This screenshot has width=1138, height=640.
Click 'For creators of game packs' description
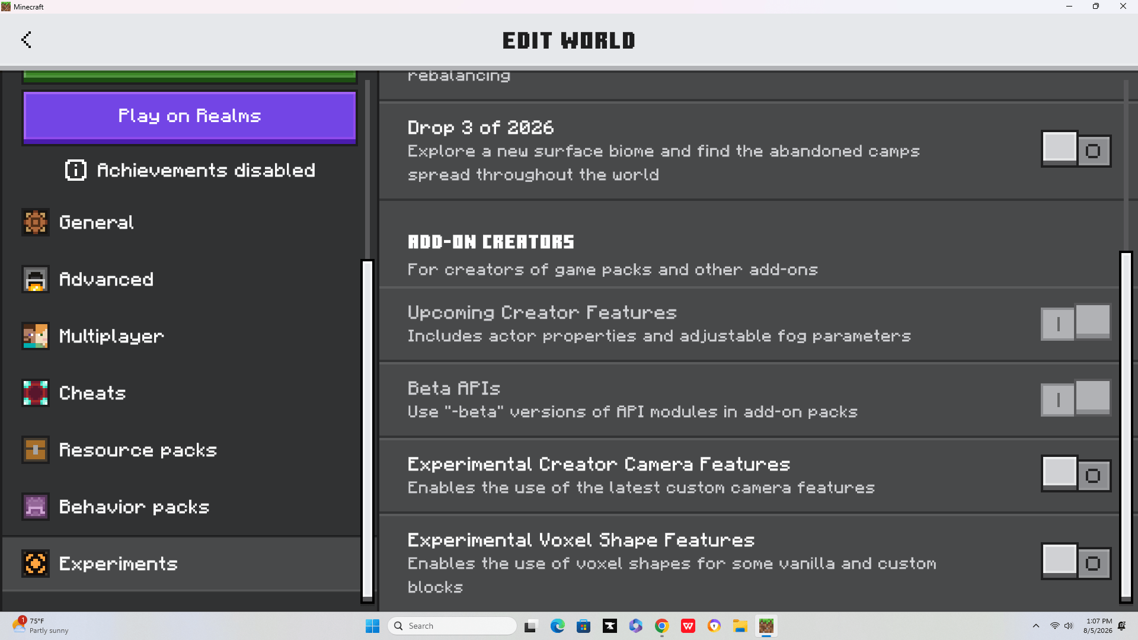pos(612,270)
